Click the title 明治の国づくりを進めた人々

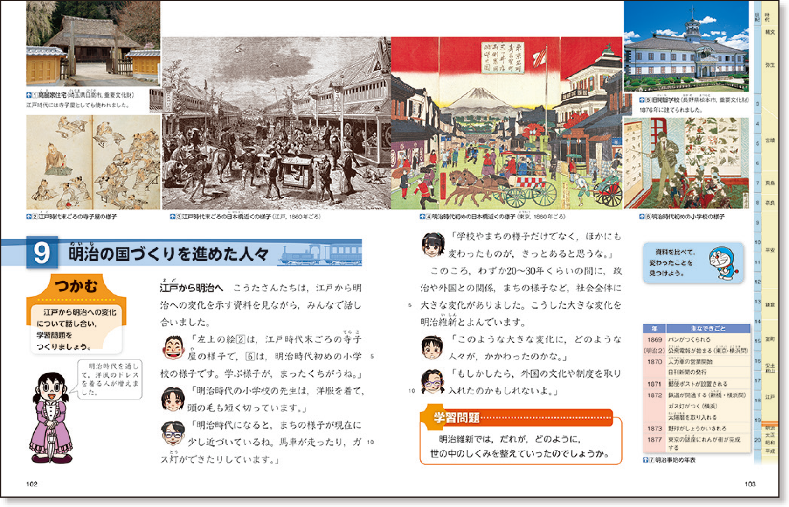click(169, 253)
